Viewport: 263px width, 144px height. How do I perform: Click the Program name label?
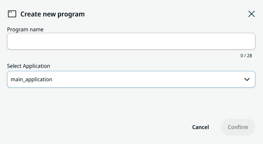click(x=25, y=30)
